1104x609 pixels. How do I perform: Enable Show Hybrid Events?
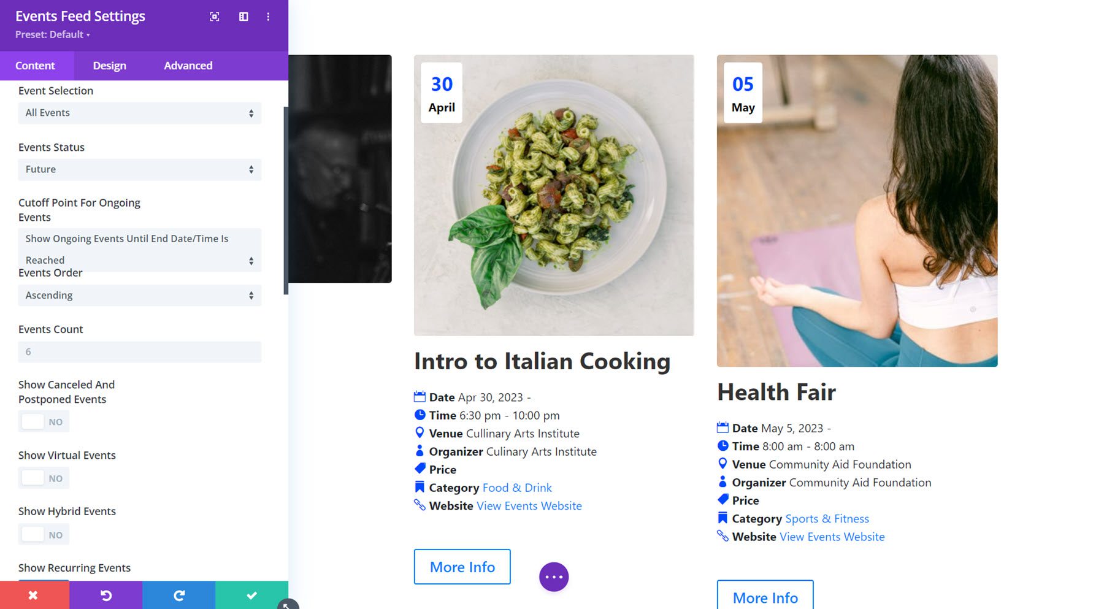44,534
